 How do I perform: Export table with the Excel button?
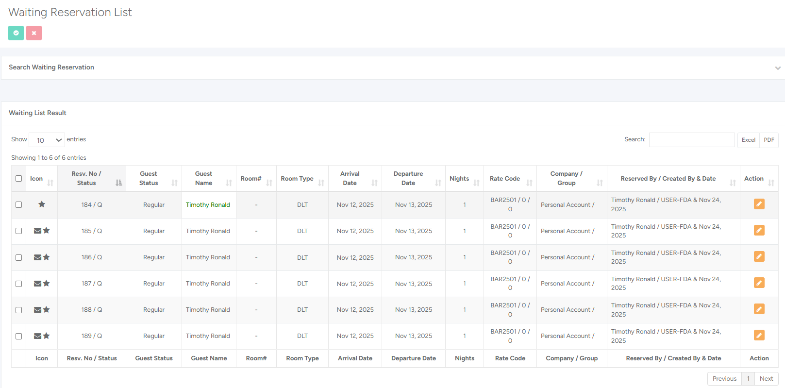click(748, 140)
